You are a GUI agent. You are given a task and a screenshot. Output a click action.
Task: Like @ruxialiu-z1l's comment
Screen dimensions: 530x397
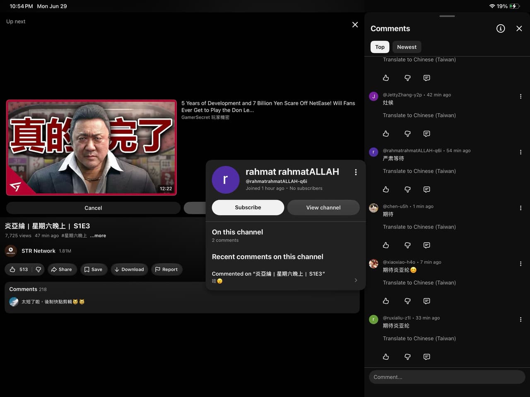[386, 357]
